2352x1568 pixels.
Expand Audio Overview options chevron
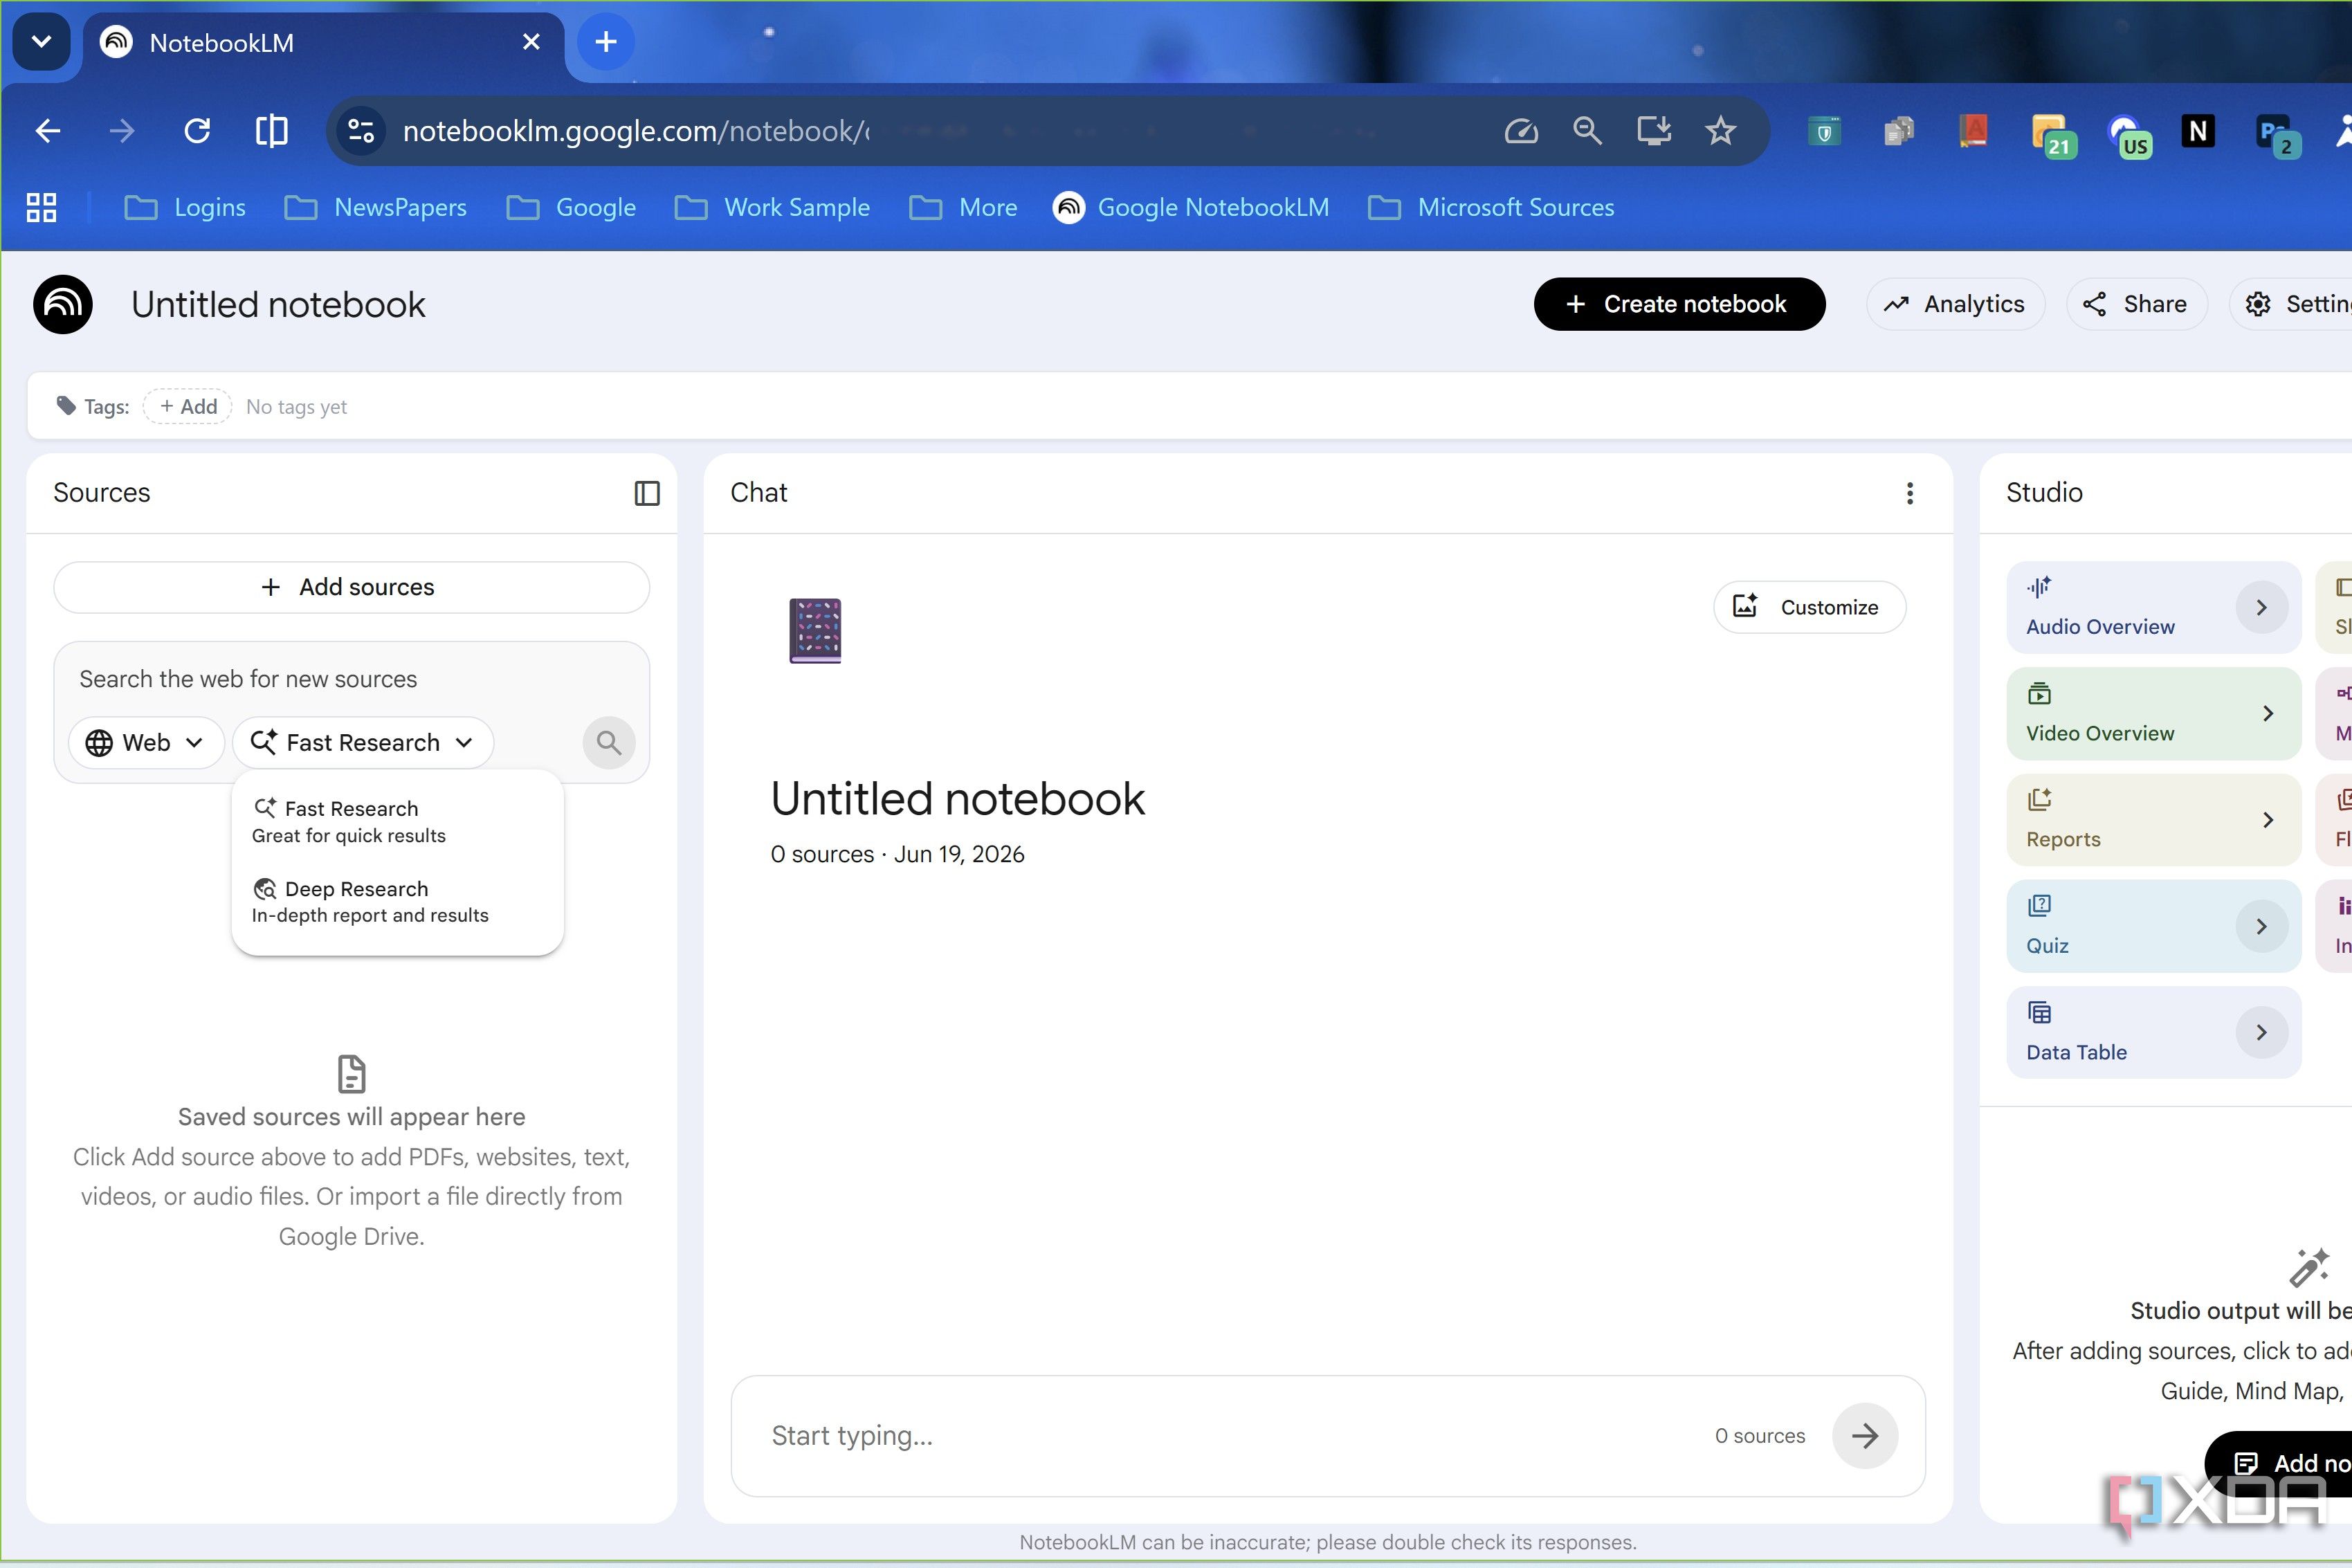tap(2261, 607)
